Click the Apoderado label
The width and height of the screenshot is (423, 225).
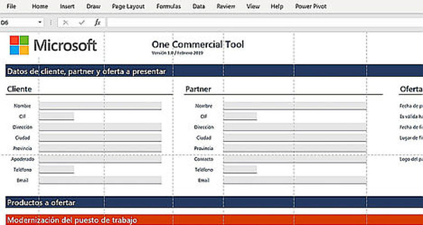[23, 159]
